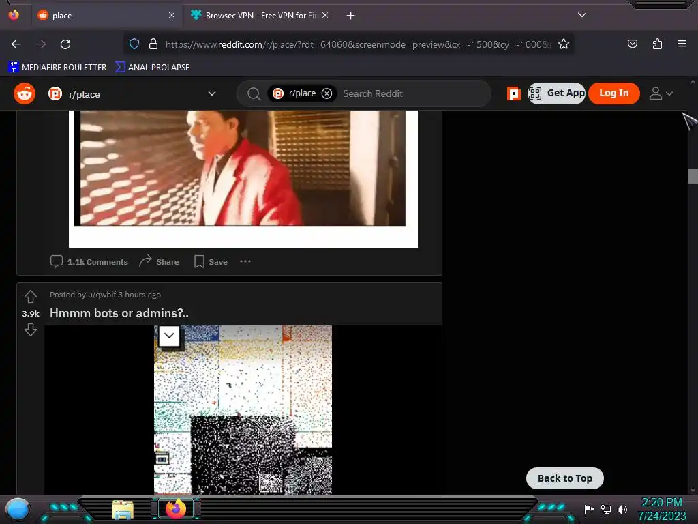
Task: Click the 3.9k vote count
Action: (x=31, y=314)
